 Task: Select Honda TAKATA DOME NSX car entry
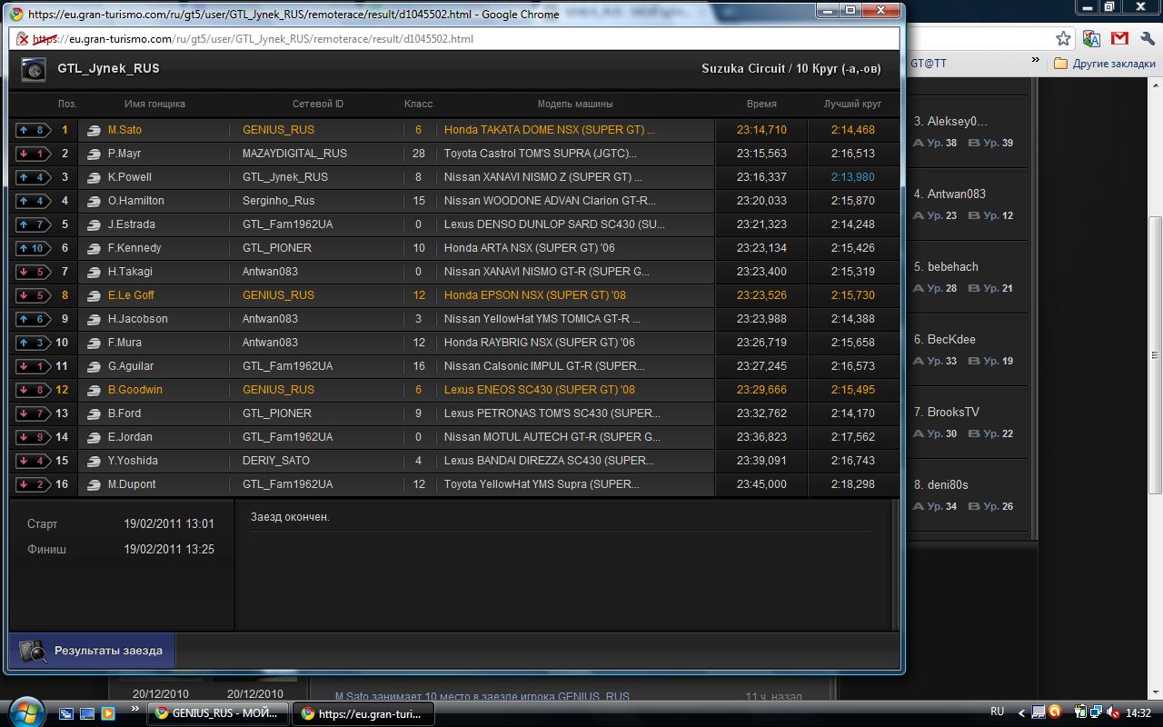pos(549,130)
